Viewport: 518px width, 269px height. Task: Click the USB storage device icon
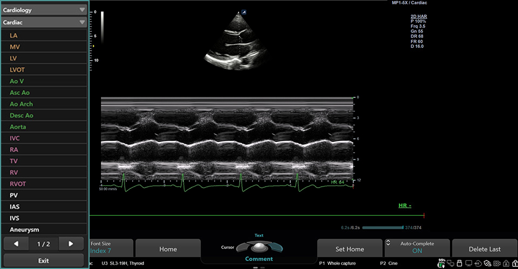459,263
